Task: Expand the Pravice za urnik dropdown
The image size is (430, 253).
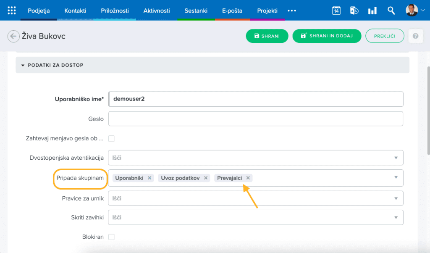Action: click(x=255, y=198)
